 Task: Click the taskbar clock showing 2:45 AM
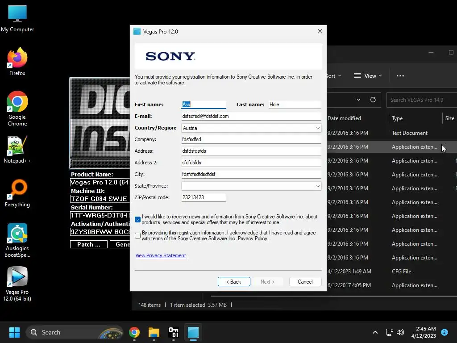(x=424, y=332)
